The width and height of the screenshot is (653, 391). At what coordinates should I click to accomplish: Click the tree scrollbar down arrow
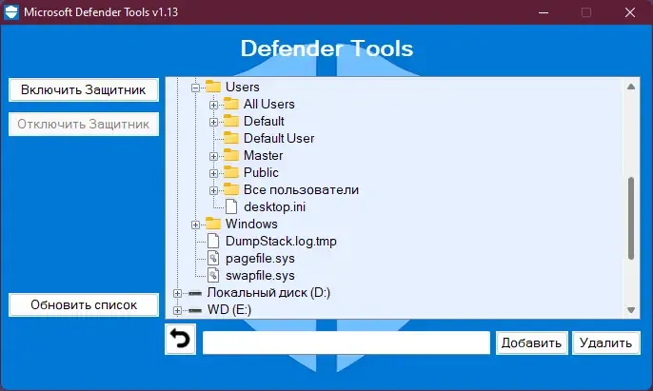(x=631, y=310)
